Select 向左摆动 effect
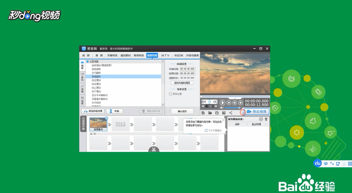The image size is (352, 193). 96,80
